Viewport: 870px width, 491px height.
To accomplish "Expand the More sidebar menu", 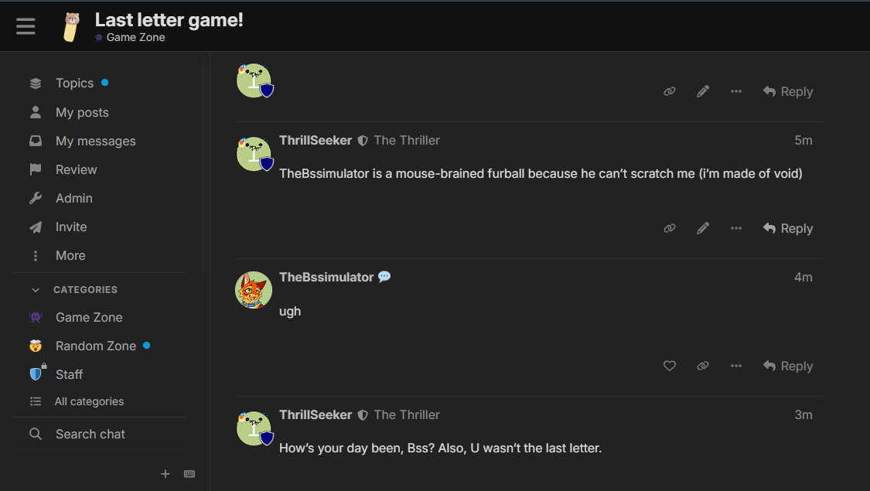I will pos(70,256).
